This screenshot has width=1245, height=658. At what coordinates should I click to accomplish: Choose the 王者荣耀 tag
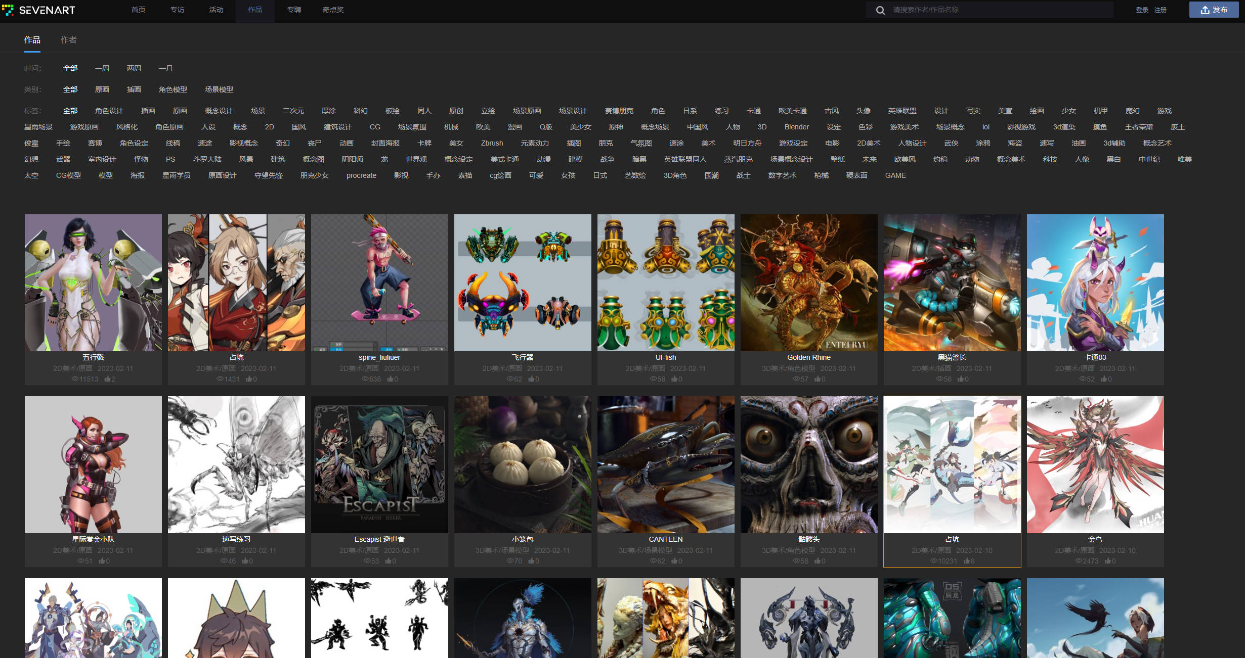(x=1139, y=127)
